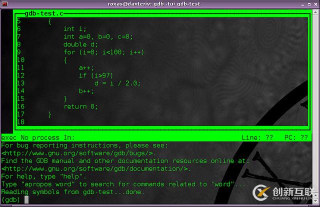Click the for loop line 'for (i=0; i<100; i++)'
The height and width of the screenshot is (207, 320).
[104, 52]
